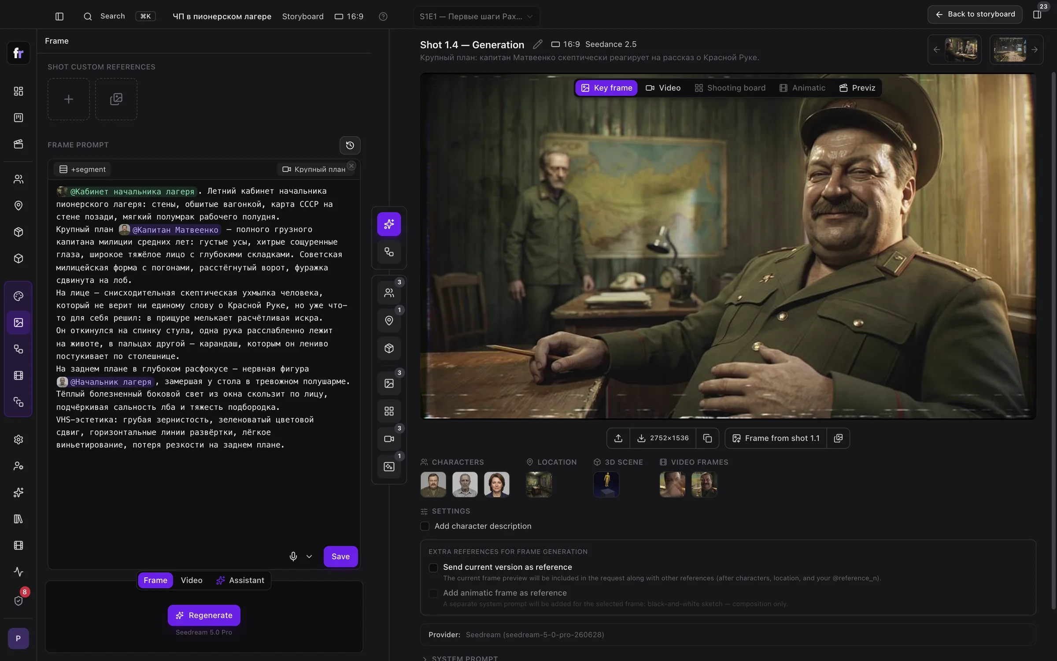
Task: Click the purple AI sparkle generate icon
Action: (x=389, y=224)
